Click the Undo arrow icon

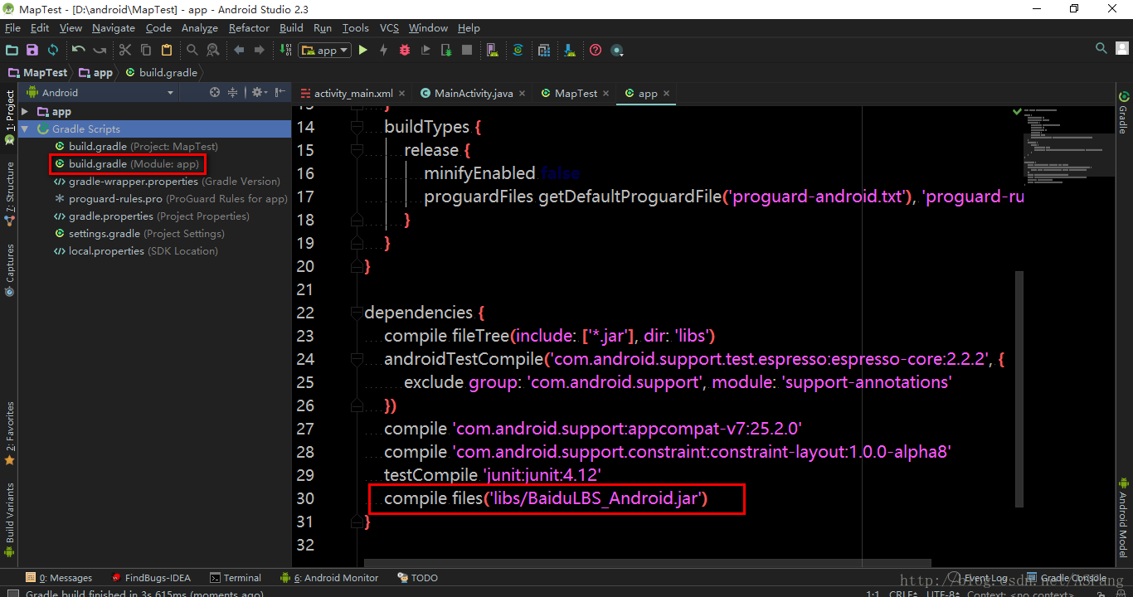79,50
